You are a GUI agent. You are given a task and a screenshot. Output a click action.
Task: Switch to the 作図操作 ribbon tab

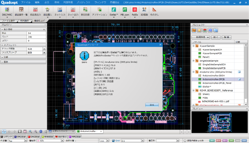24,21
